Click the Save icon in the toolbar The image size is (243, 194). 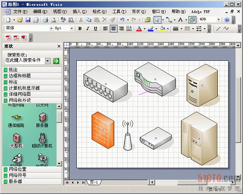point(28,20)
